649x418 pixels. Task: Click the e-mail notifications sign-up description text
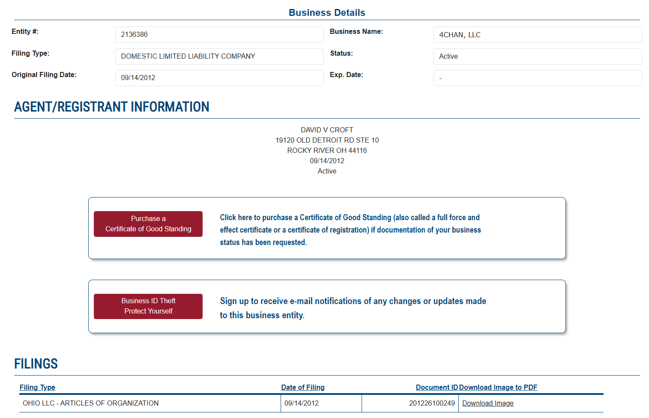click(353, 308)
